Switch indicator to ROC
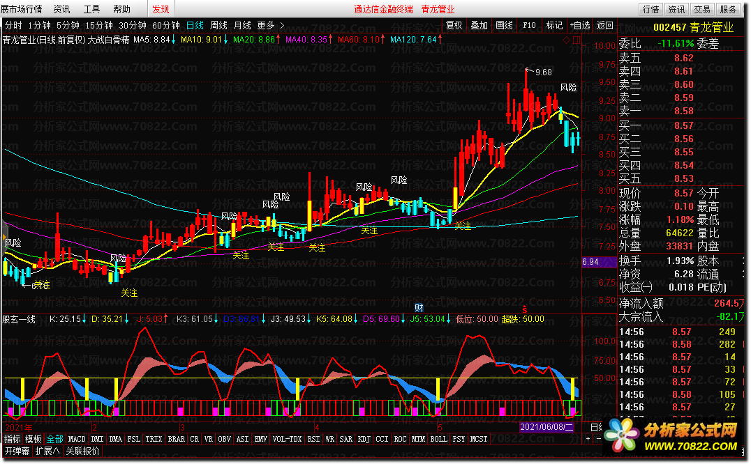 (400, 439)
